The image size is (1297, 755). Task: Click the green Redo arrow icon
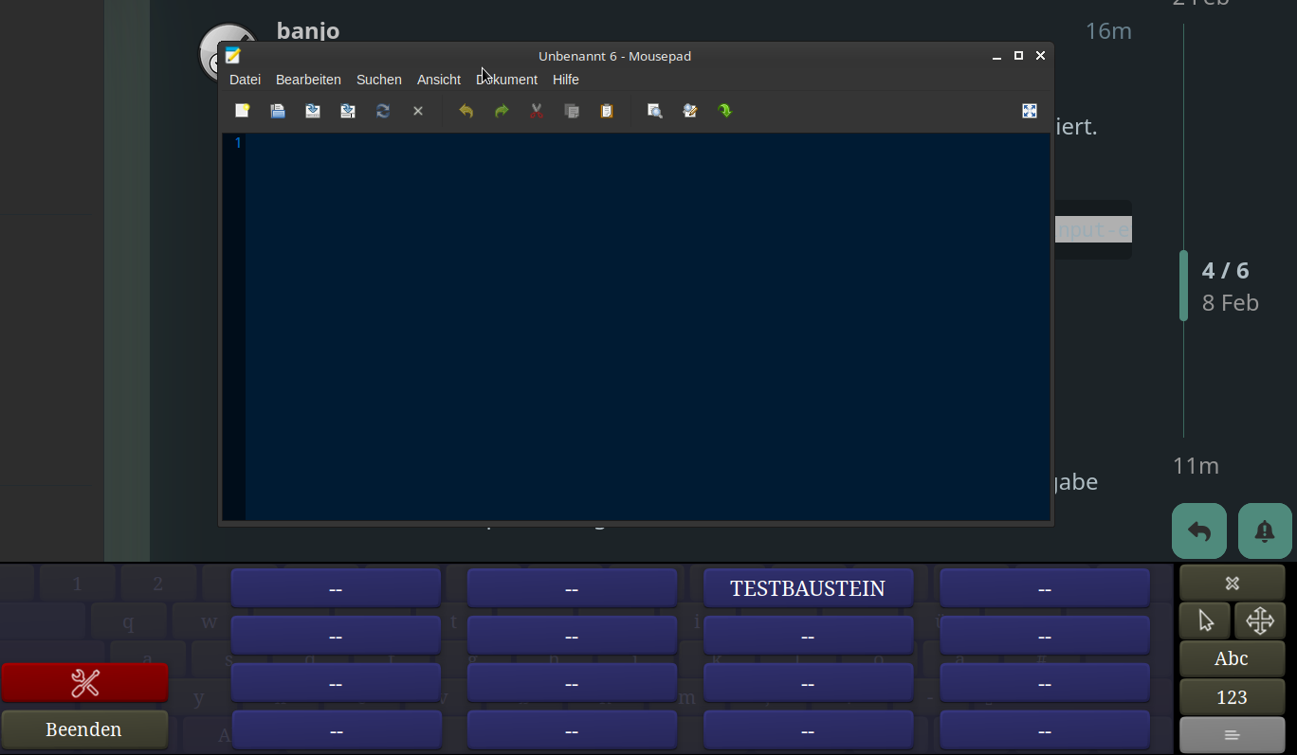[502, 111]
